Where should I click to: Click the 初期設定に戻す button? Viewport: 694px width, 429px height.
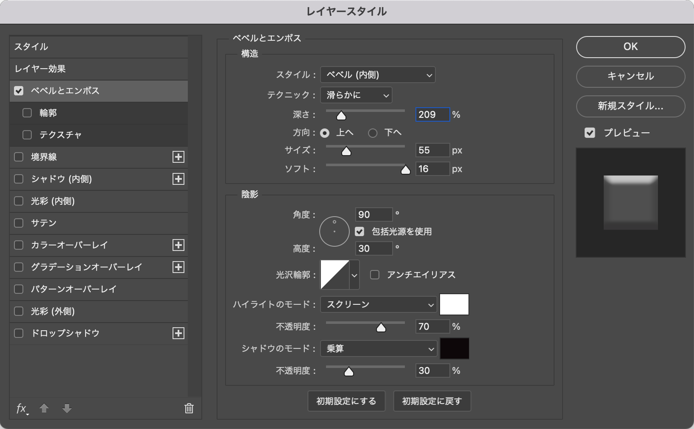[432, 401]
